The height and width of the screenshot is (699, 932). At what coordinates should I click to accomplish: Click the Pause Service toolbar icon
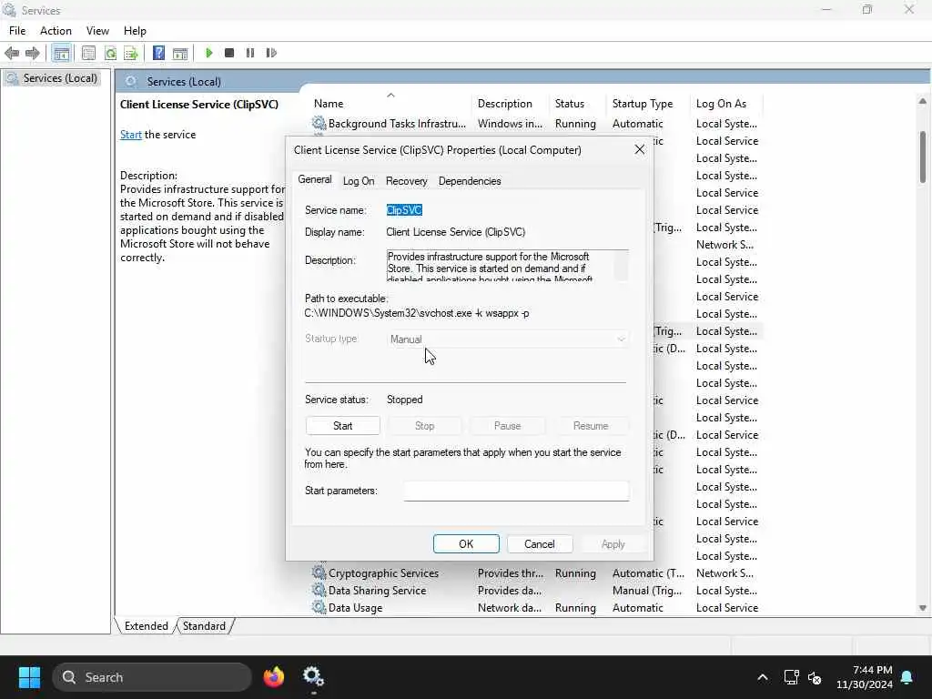point(250,53)
